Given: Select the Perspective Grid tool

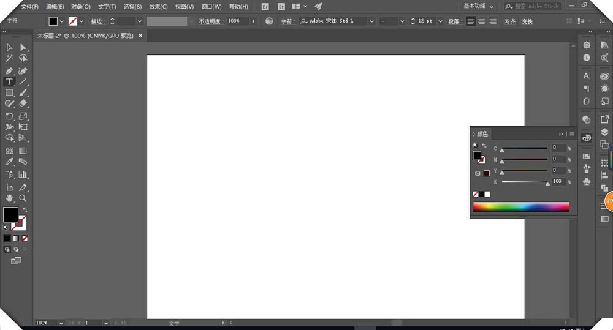Looking at the screenshot, I should pyautogui.click(x=23, y=138).
